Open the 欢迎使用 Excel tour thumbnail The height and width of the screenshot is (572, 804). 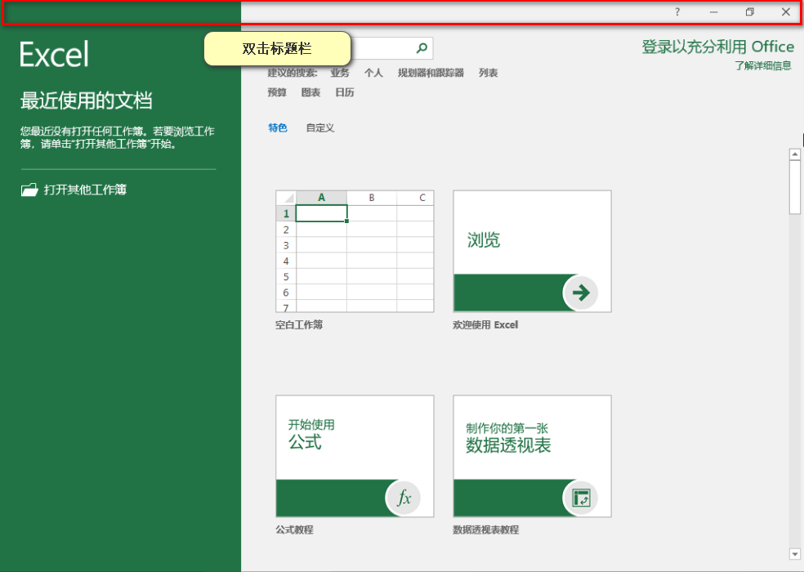point(532,252)
